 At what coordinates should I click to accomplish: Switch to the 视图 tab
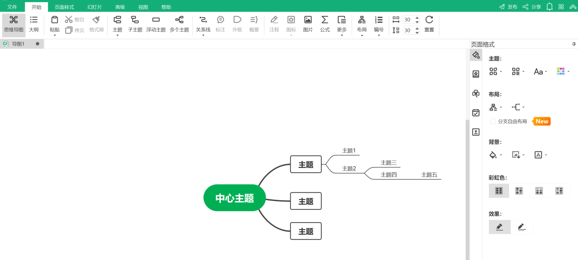coord(143,7)
